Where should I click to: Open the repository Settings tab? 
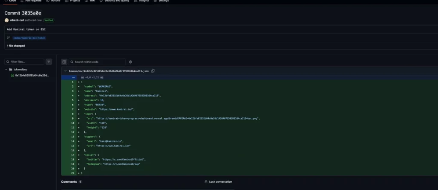[x=161, y=1]
